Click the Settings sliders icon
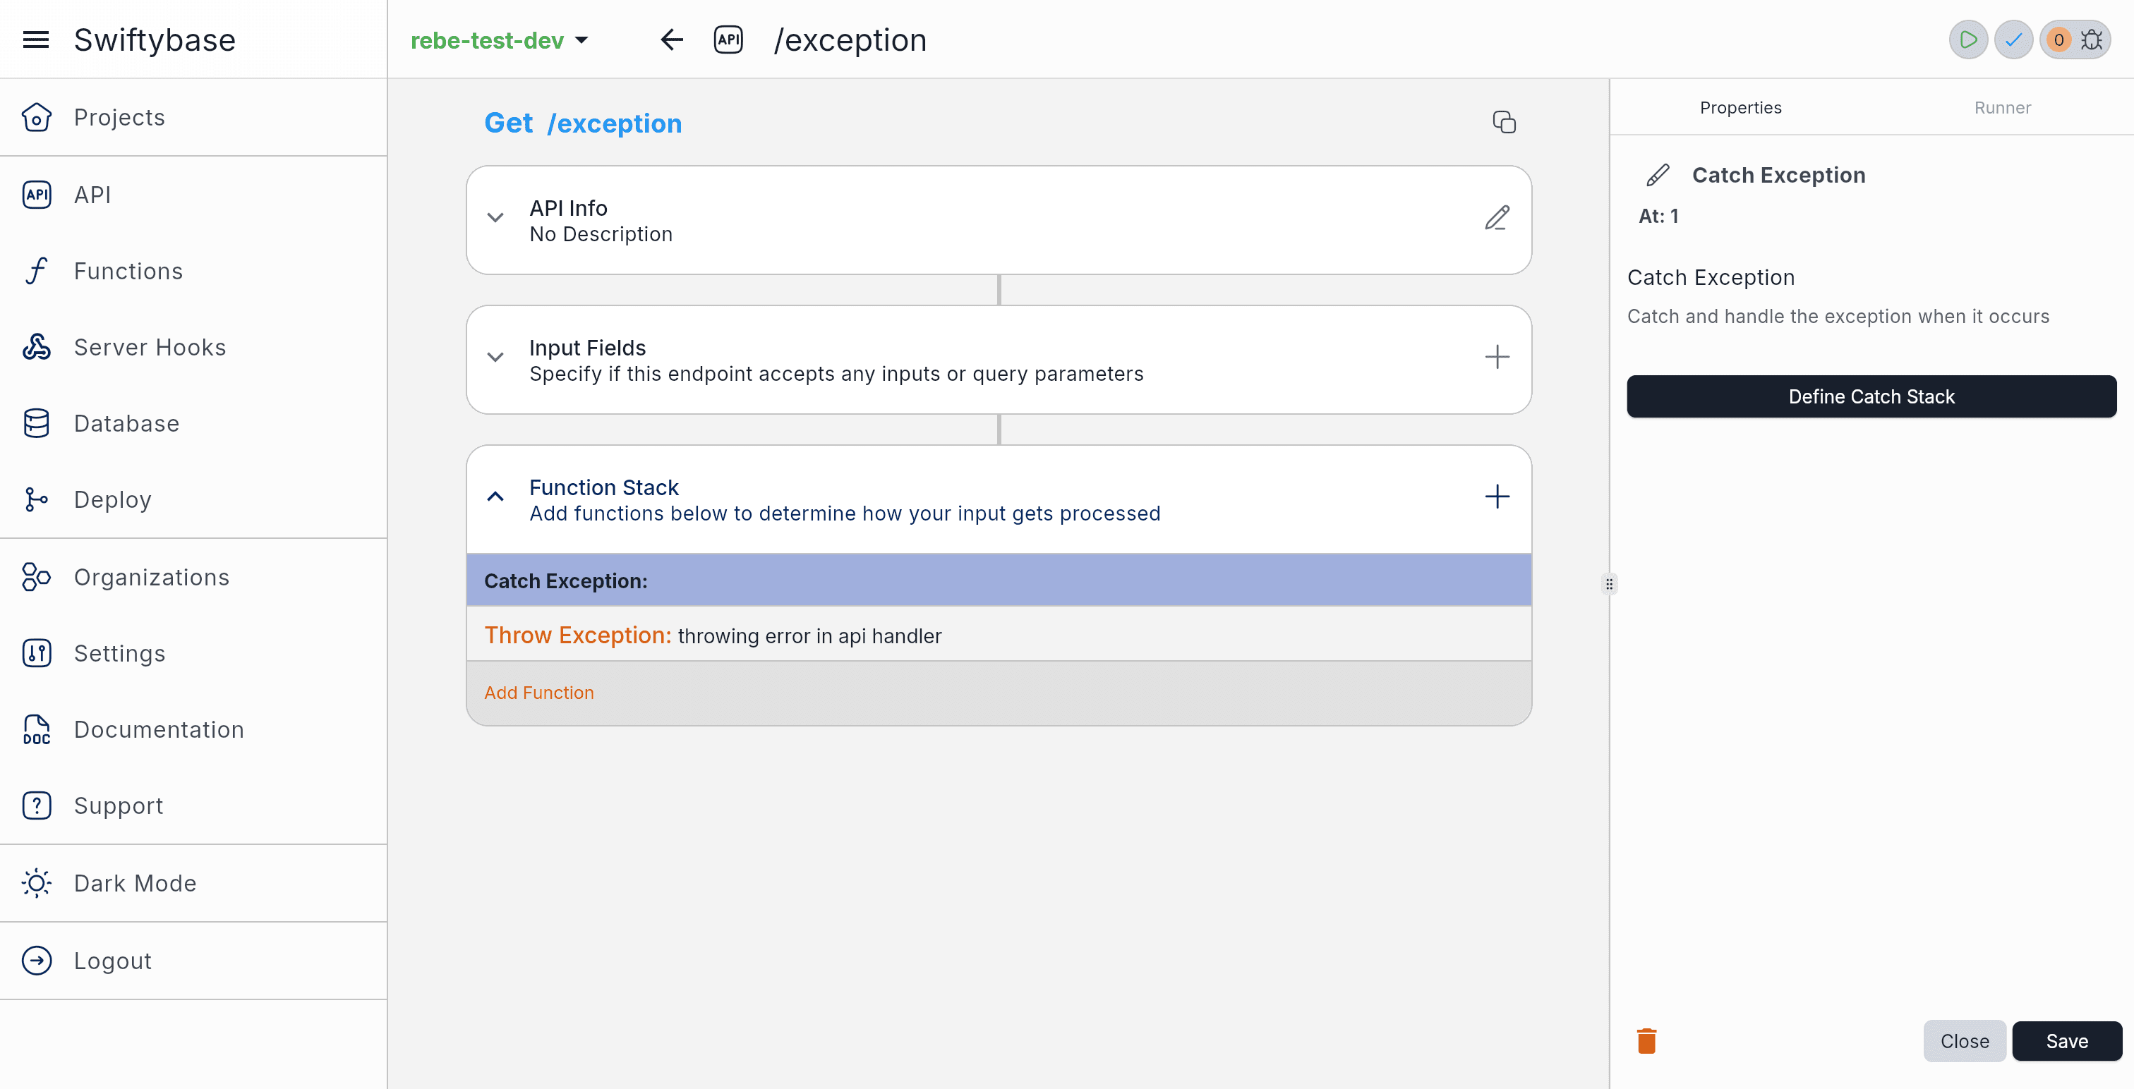 (x=37, y=653)
